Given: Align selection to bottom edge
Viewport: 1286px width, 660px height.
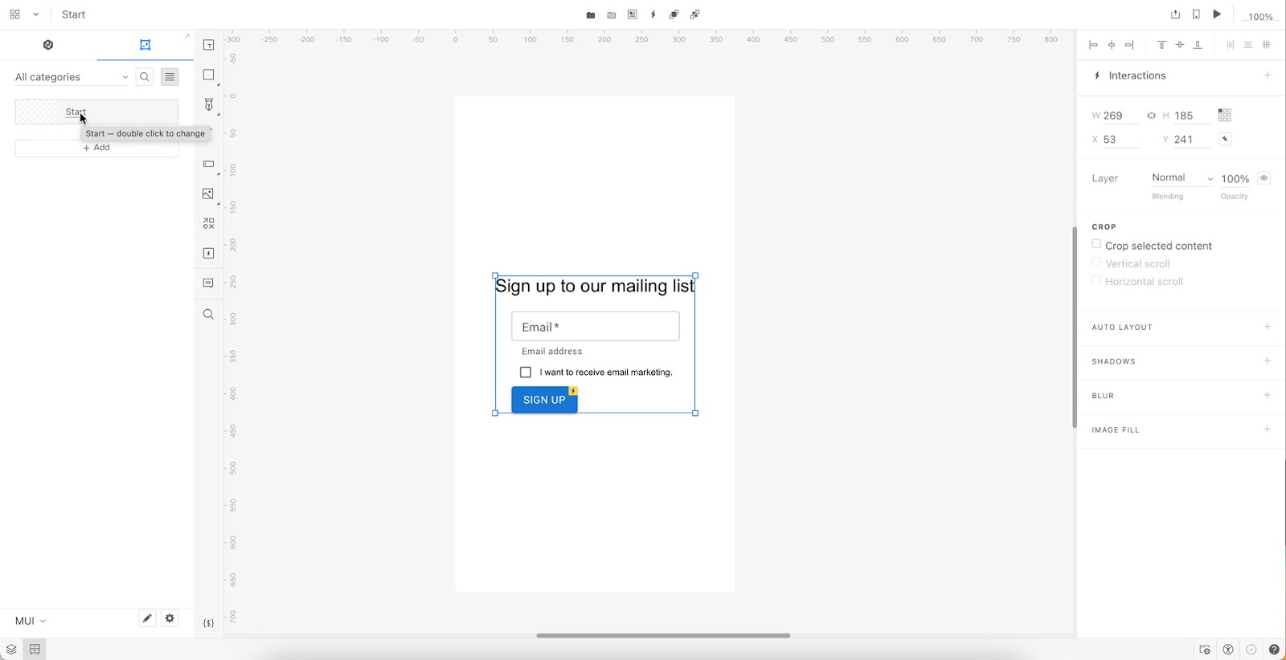Looking at the screenshot, I should 1198,45.
